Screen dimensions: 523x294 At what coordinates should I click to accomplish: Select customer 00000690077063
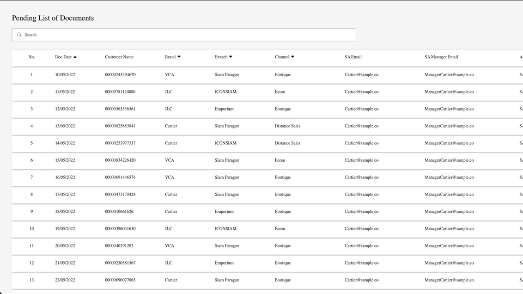tap(120, 280)
